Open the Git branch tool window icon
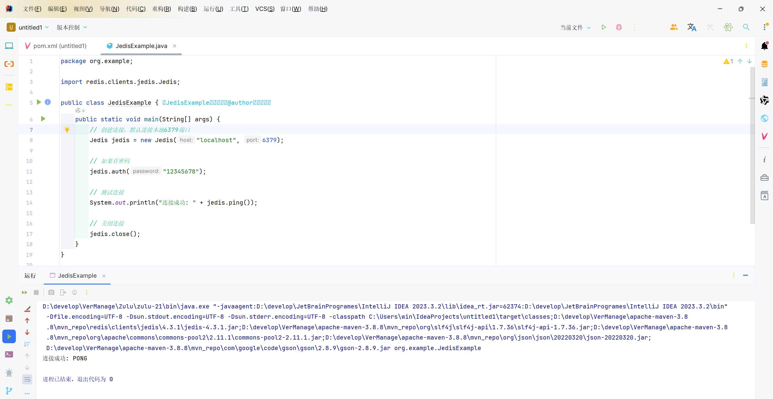 tap(9, 391)
